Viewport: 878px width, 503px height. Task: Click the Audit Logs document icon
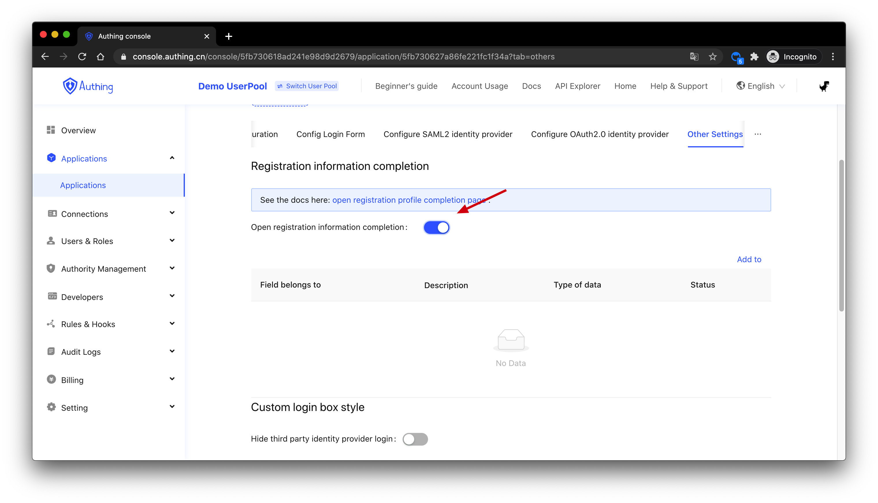click(x=51, y=351)
